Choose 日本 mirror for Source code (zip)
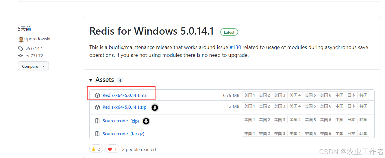This screenshot has height=158, width=385. click(x=351, y=120)
